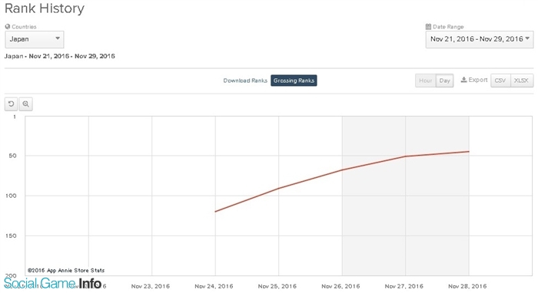Click the Export label
Viewport: 538px width, 293px height.
pos(478,80)
